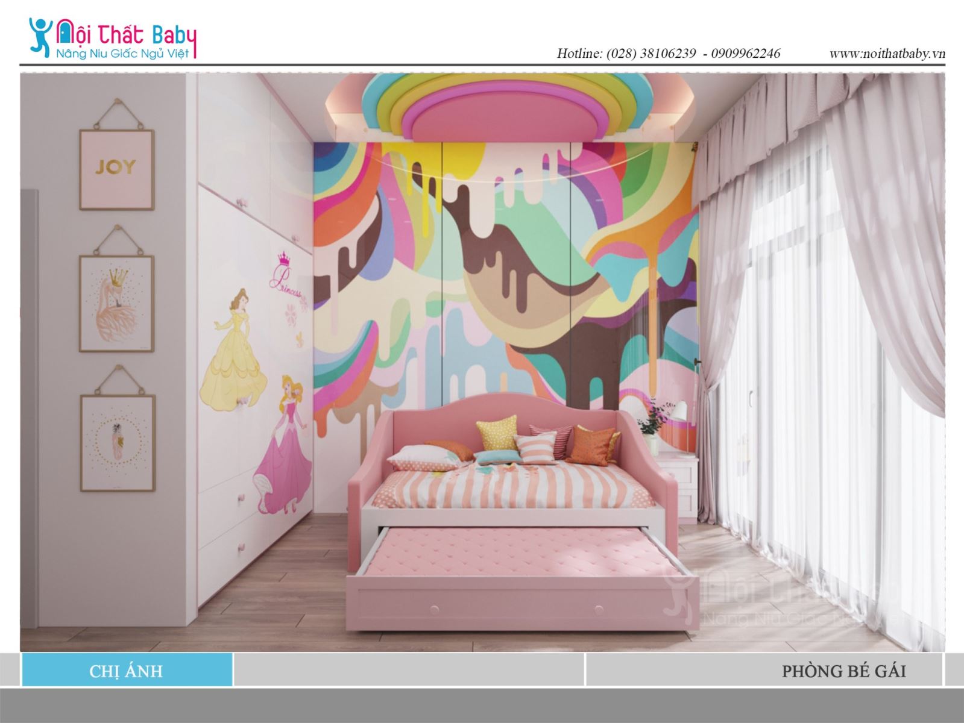This screenshot has height=723, width=964.
Task: Click the slogan 'Nâng Niu Giấc Ngủ Việt'
Action: coord(122,53)
